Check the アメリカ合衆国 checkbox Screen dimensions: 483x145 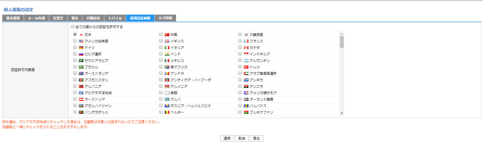(75, 41)
